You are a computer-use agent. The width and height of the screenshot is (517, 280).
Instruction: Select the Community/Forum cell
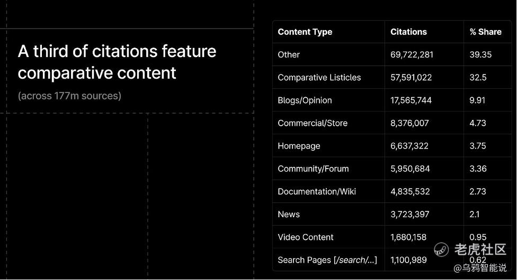click(313, 169)
